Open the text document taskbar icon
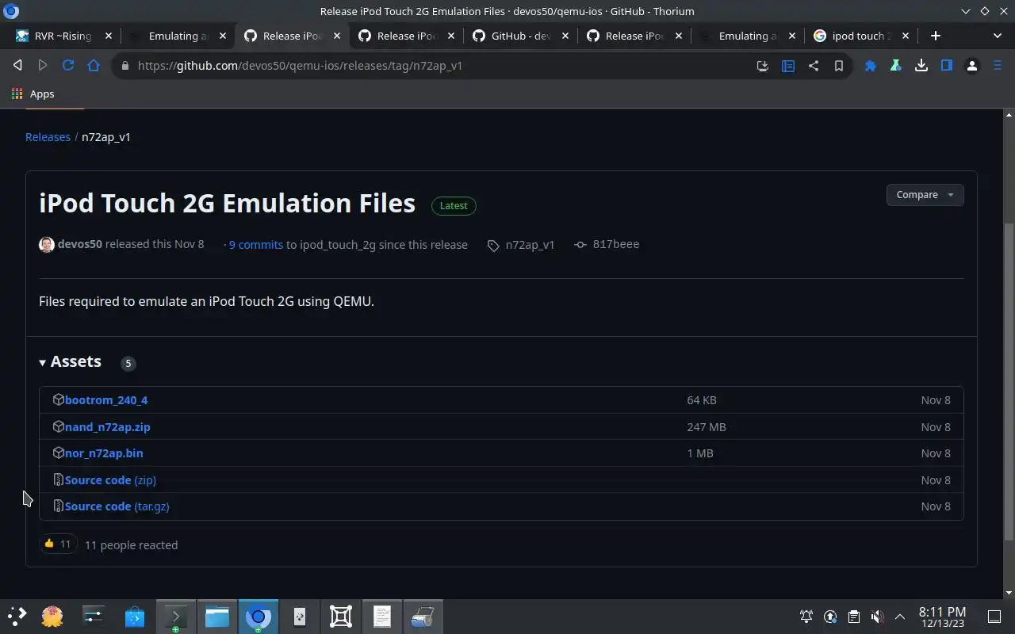Screen dimensions: 1015x634 point(382,617)
